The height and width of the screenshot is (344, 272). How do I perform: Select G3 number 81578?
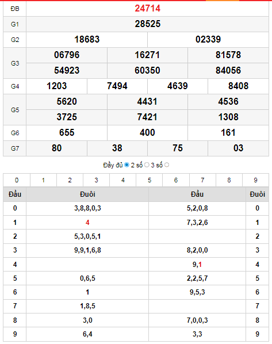pos(228,55)
